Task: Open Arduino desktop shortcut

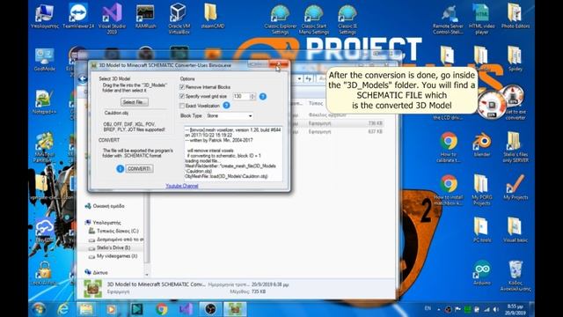Action: point(481,274)
